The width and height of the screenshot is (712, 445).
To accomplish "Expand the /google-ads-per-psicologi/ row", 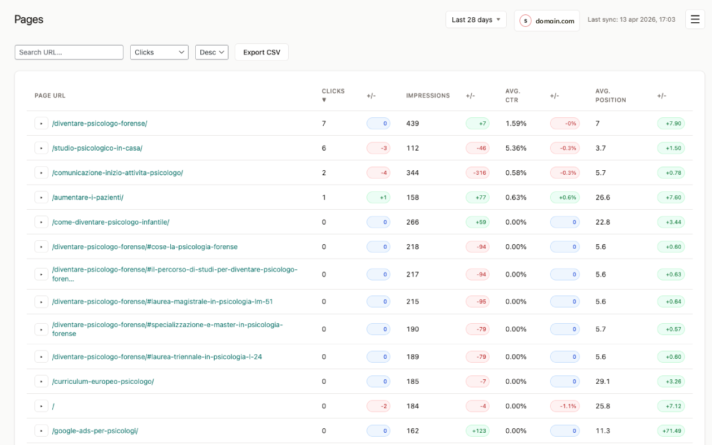I will click(41, 431).
